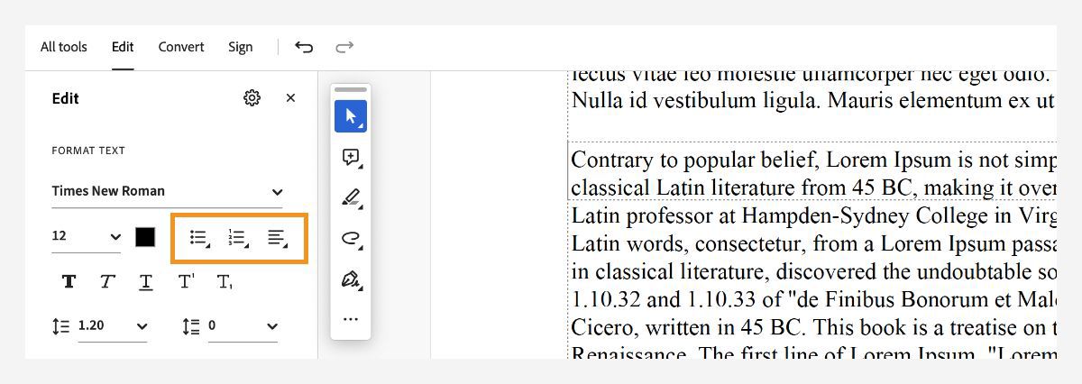Open the Times New Roman font dropdown
The image size is (1082, 384).
[x=167, y=191]
